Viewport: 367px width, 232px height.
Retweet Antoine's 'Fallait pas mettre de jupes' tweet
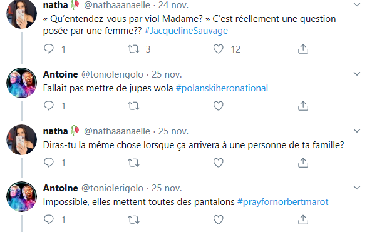[133, 106]
